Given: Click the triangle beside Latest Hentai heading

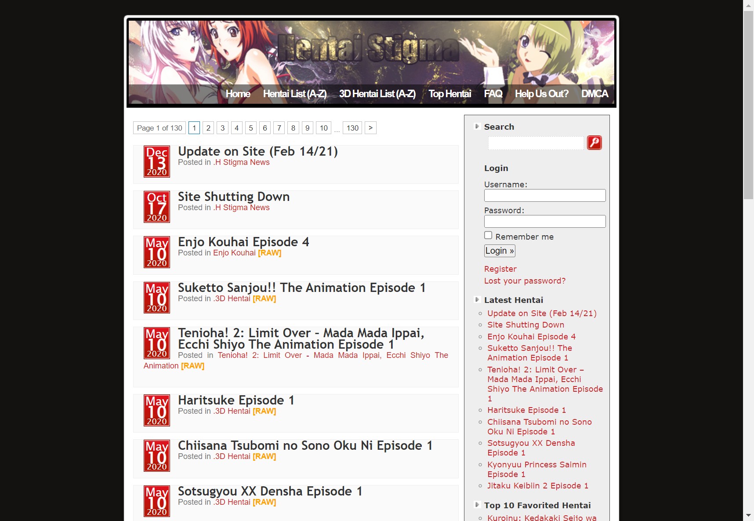Looking at the screenshot, I should [x=477, y=300].
